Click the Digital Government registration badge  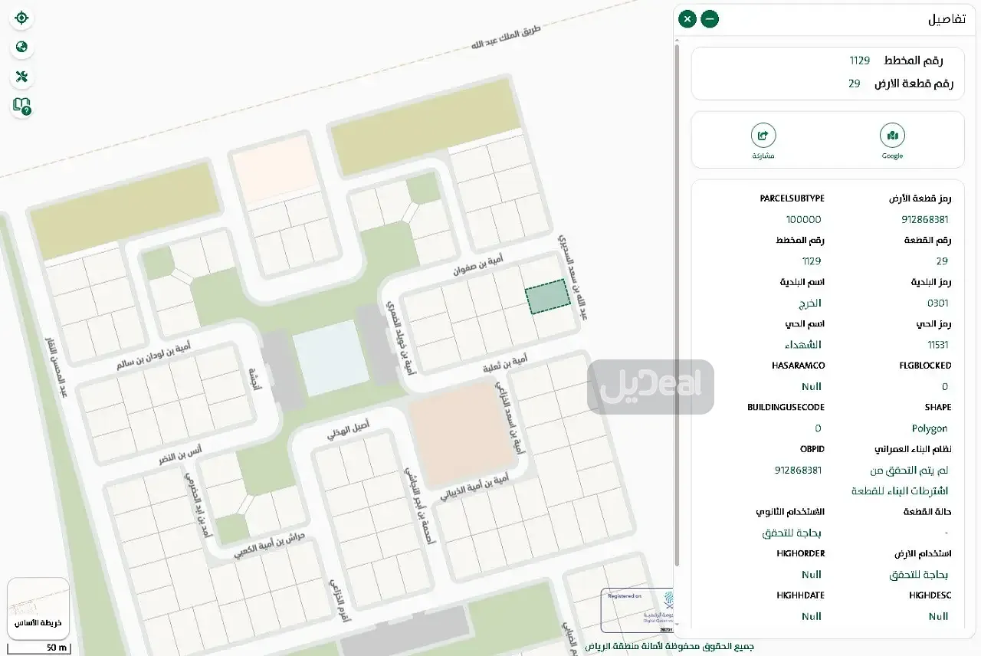pos(638,611)
